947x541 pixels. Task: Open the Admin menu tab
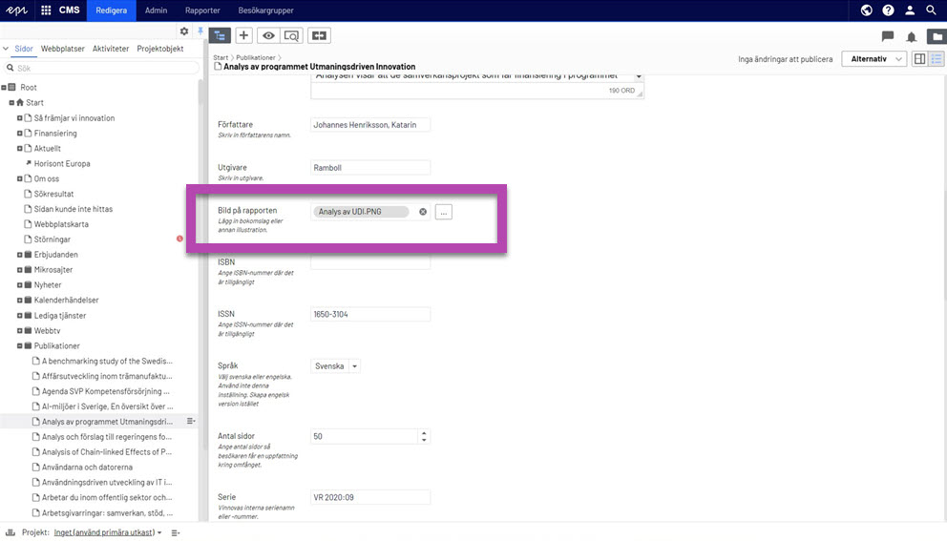[x=156, y=10]
